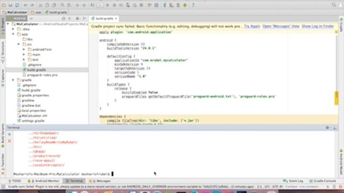The height and width of the screenshot is (193, 344).
Task: Click the navigate Forward arrow icon
Action: click(x=84, y=5)
